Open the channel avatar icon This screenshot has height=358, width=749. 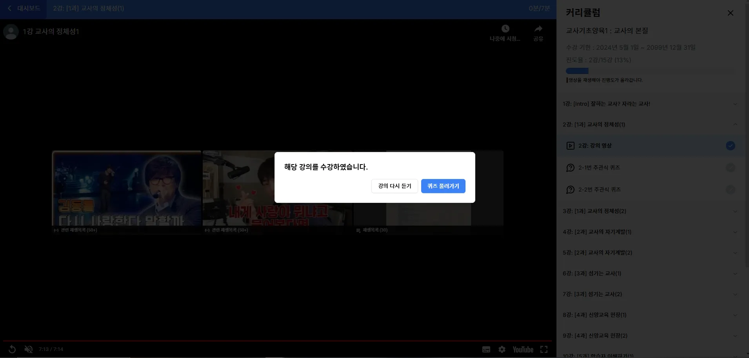[x=11, y=32]
